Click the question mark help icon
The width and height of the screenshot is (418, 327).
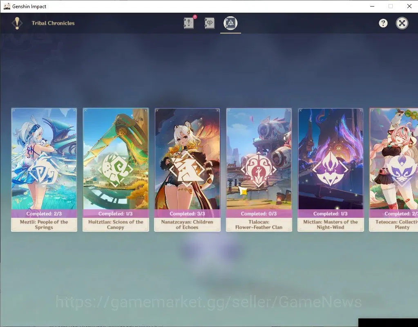383,23
